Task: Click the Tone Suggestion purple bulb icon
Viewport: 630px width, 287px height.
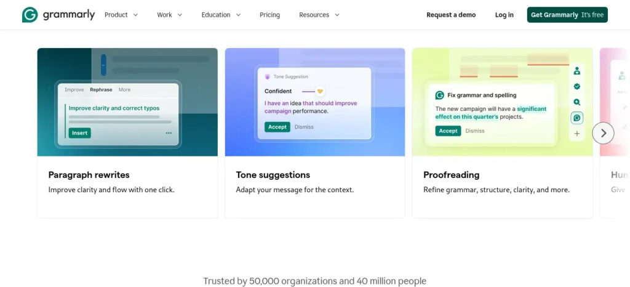Action: coord(267,76)
